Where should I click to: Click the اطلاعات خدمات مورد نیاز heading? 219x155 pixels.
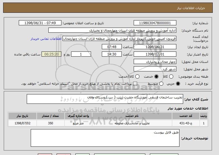pos(188,108)
